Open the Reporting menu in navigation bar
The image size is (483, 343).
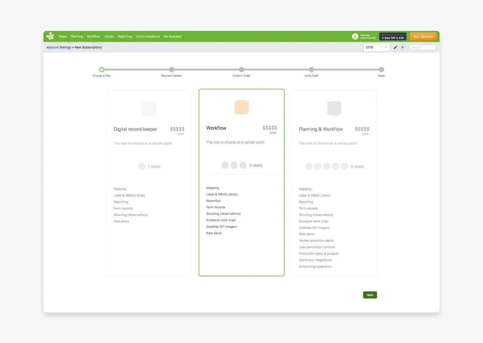tap(125, 37)
